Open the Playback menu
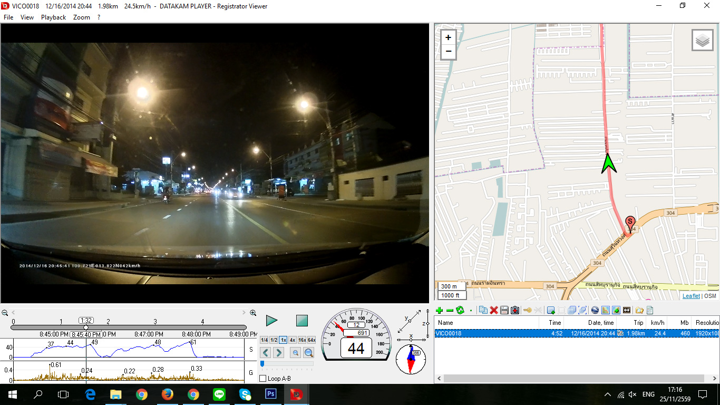Screen dimensions: 720x405 (x=53, y=17)
